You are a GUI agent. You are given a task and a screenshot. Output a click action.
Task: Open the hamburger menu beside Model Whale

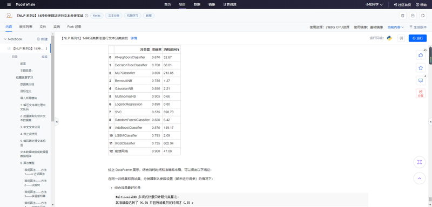point(9,4)
